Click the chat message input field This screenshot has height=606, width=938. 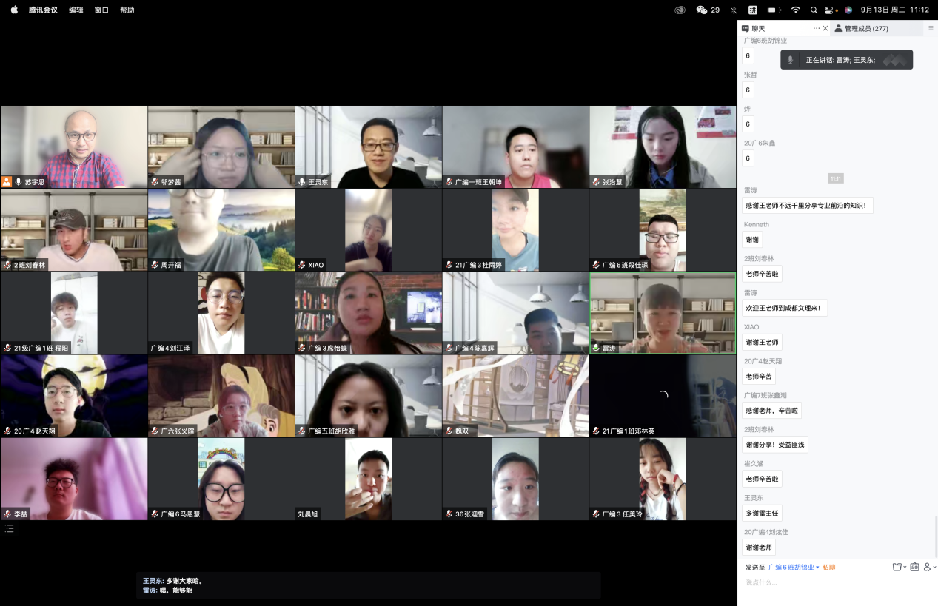829,583
